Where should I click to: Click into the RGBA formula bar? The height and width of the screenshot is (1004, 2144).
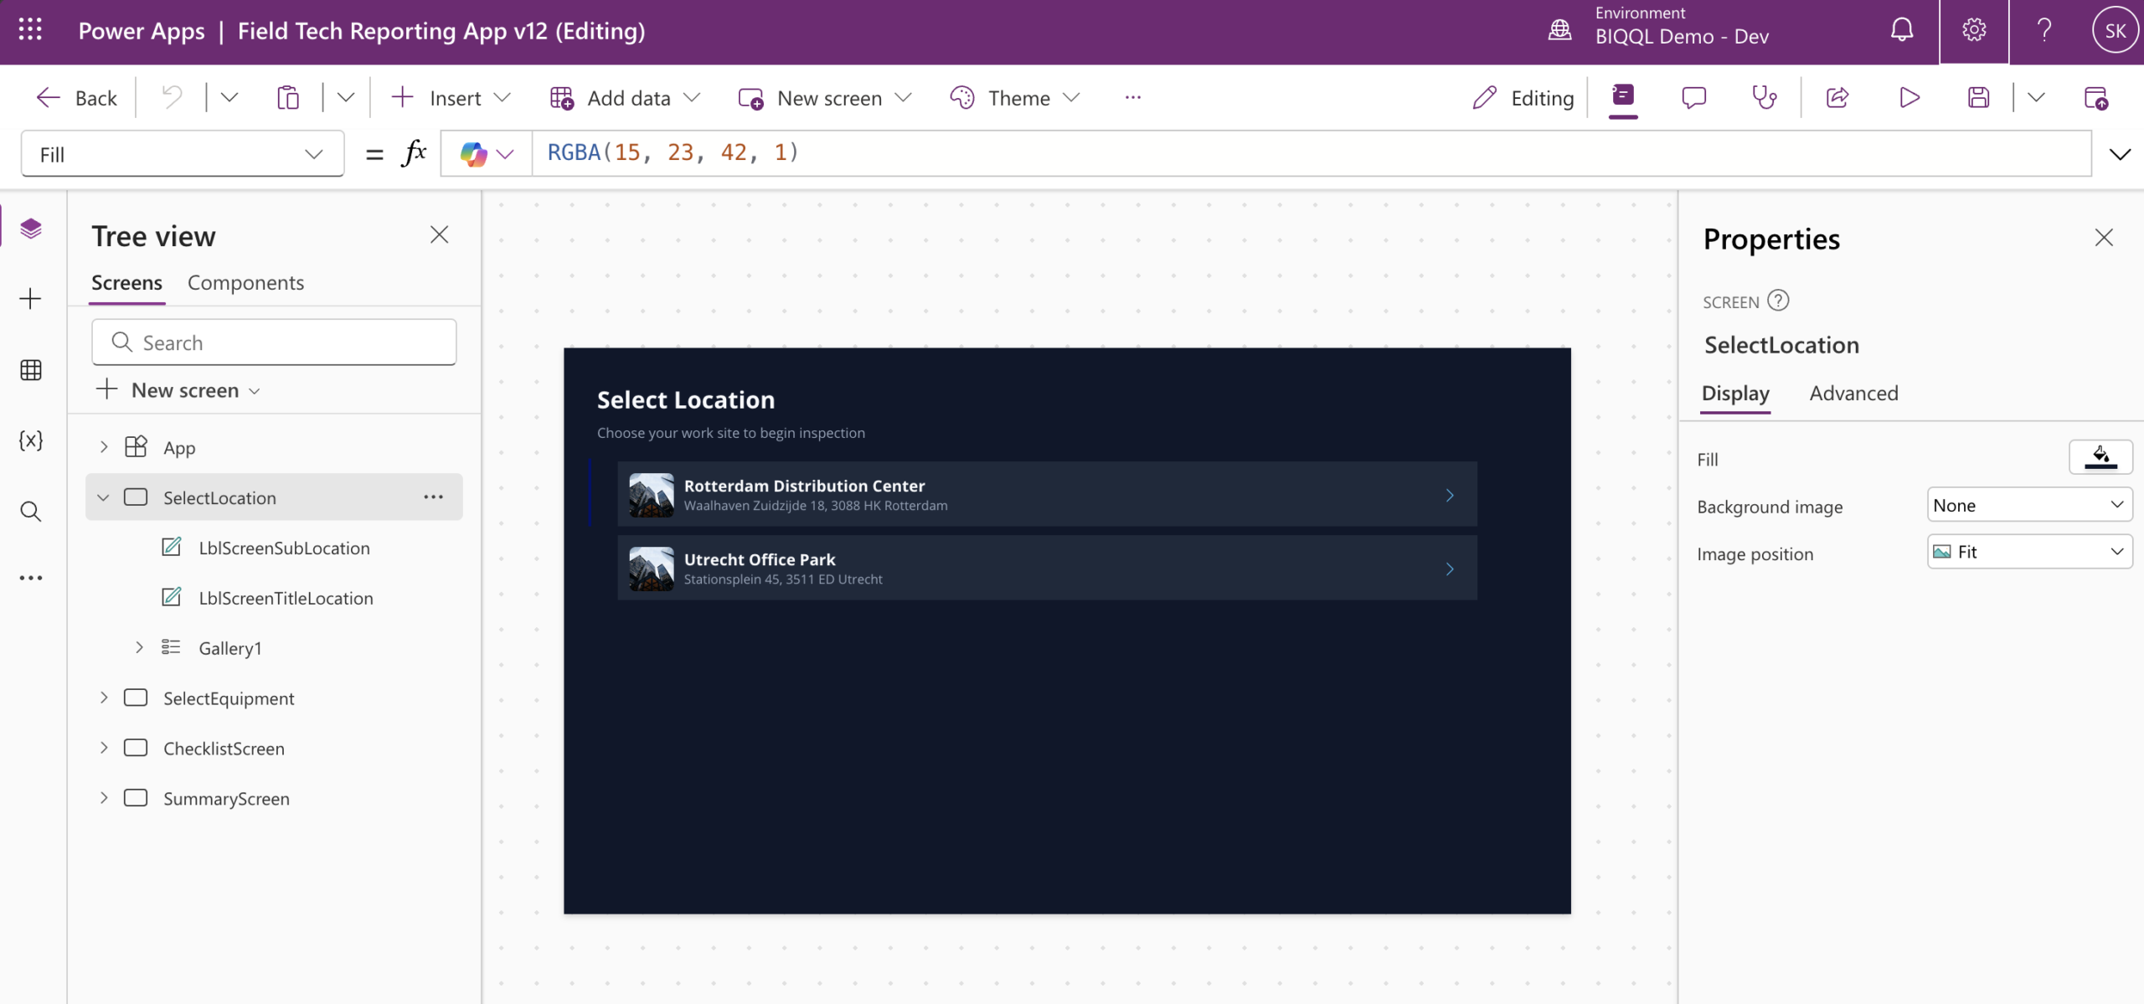(x=1312, y=153)
